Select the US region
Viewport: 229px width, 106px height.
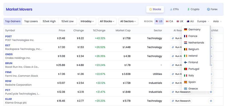tap(159, 21)
